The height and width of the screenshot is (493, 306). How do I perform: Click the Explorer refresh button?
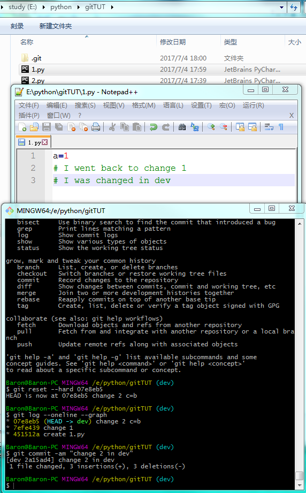point(294,7)
